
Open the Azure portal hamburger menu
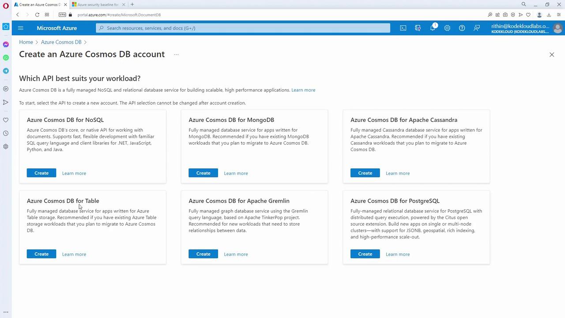pyautogui.click(x=20, y=28)
